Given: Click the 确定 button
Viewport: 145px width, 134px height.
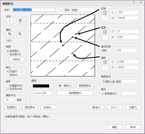Looking at the screenshot, I should coord(115,127).
